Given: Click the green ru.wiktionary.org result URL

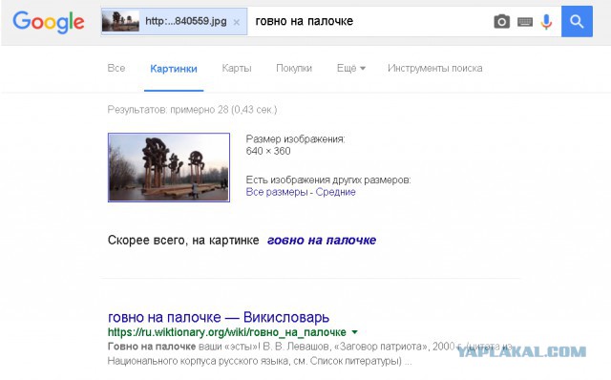Looking at the screenshot, I should point(227,332).
